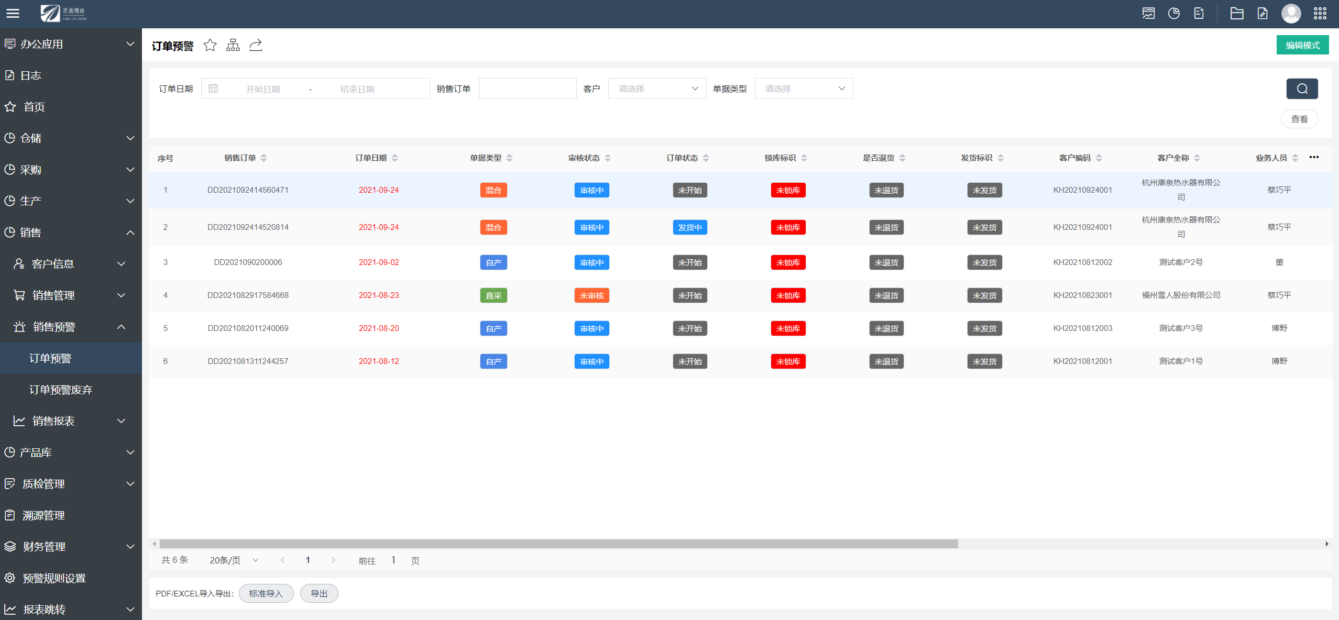Open the 单据类型 dropdown
The width and height of the screenshot is (1339, 620).
pyautogui.click(x=804, y=89)
